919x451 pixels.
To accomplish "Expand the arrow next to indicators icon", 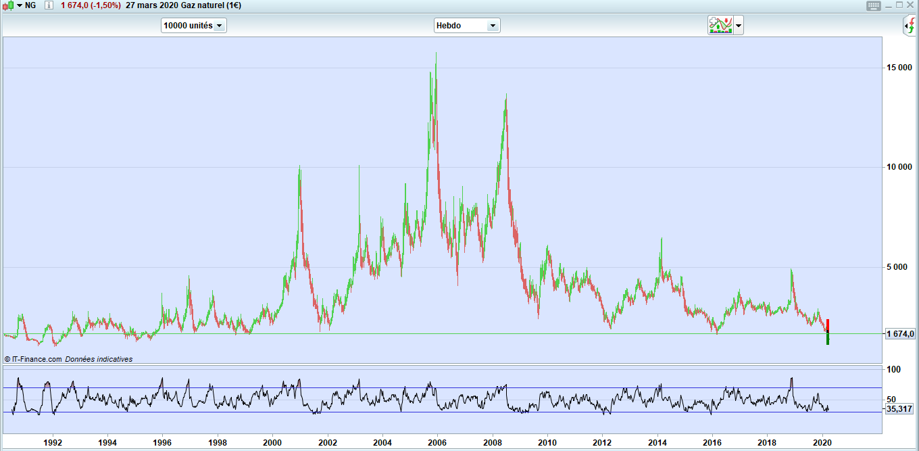I will [738, 26].
